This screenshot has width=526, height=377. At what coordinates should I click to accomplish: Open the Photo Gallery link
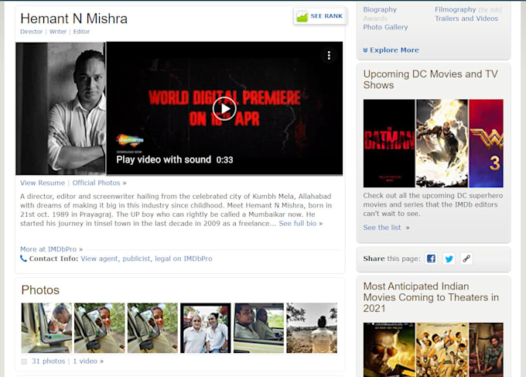click(385, 27)
